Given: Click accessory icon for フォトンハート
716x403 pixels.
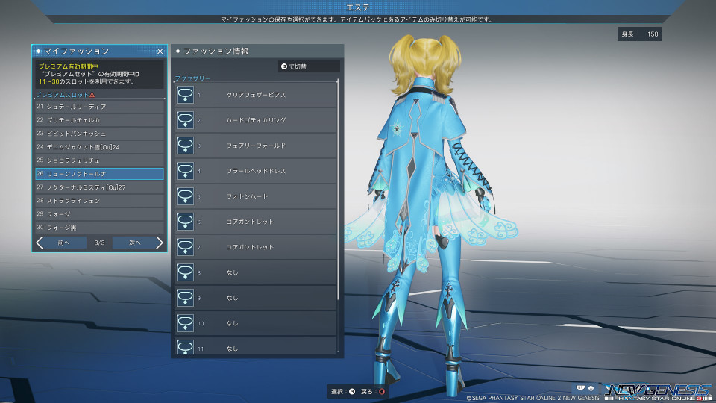Looking at the screenshot, I should coord(185,196).
